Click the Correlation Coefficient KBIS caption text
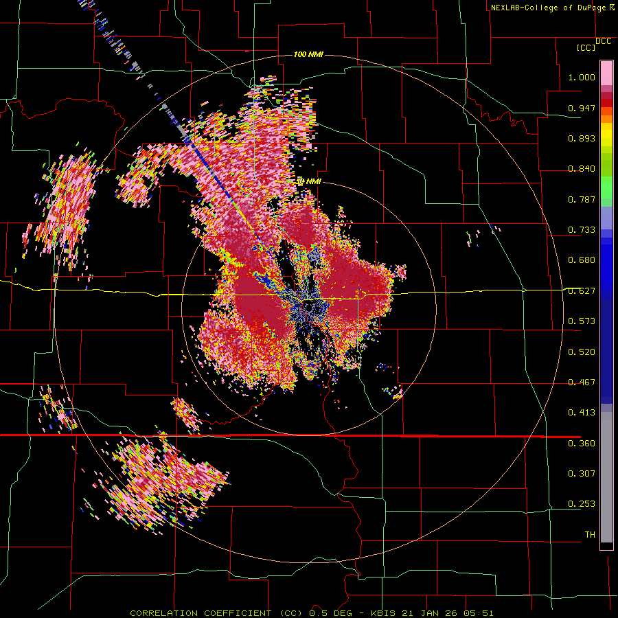Screen dimensions: 618x618 (x=311, y=613)
